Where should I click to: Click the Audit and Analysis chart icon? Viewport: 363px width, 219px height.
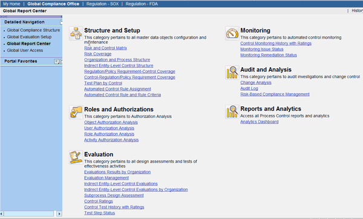pos(232,73)
